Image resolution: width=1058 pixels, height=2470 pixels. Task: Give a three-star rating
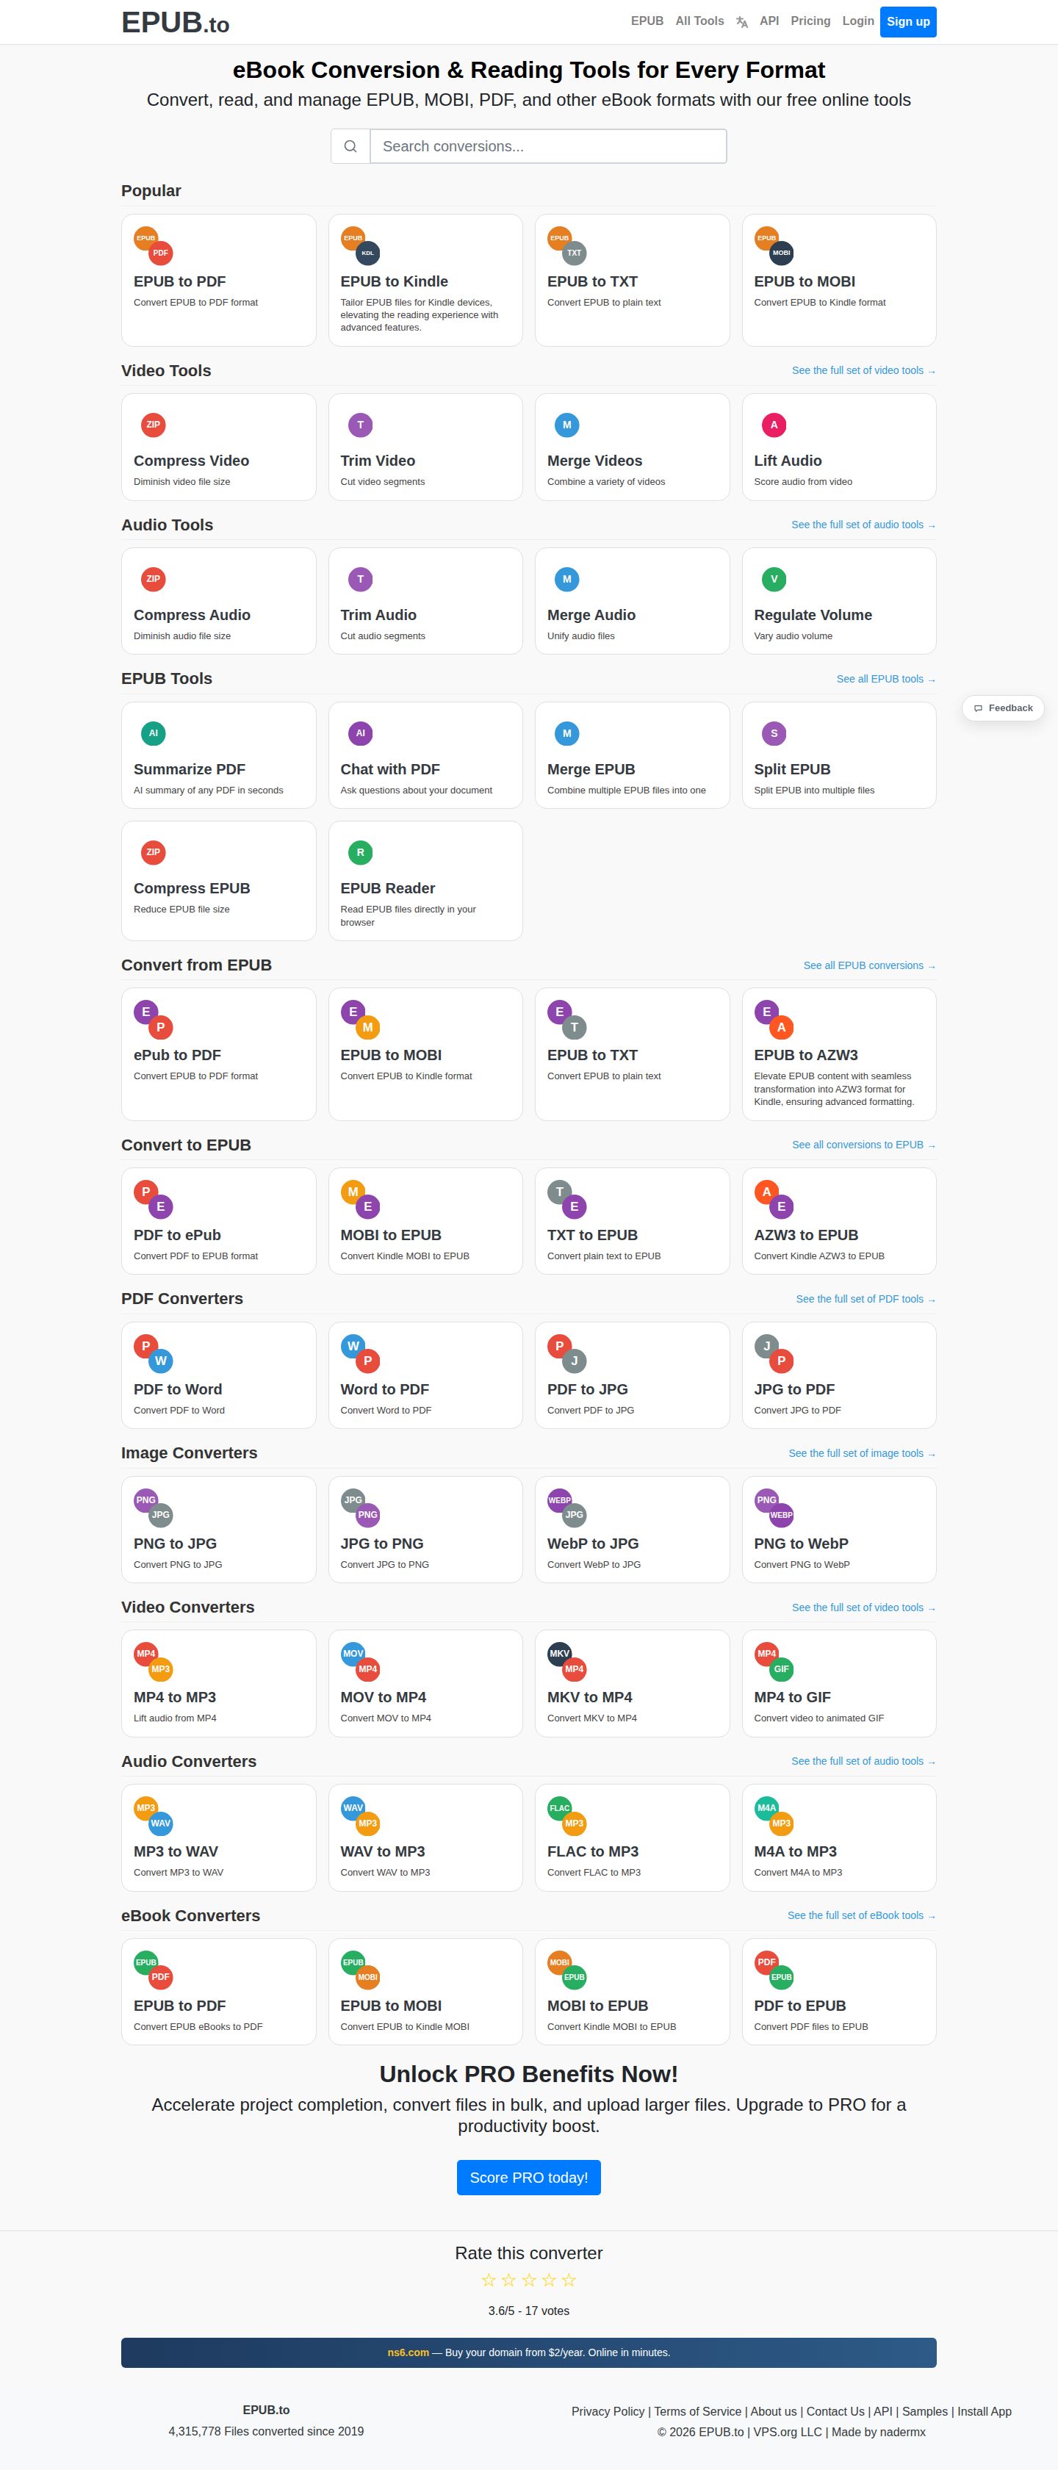point(528,2280)
